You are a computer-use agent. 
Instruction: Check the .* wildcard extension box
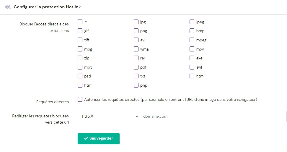point(80,22)
